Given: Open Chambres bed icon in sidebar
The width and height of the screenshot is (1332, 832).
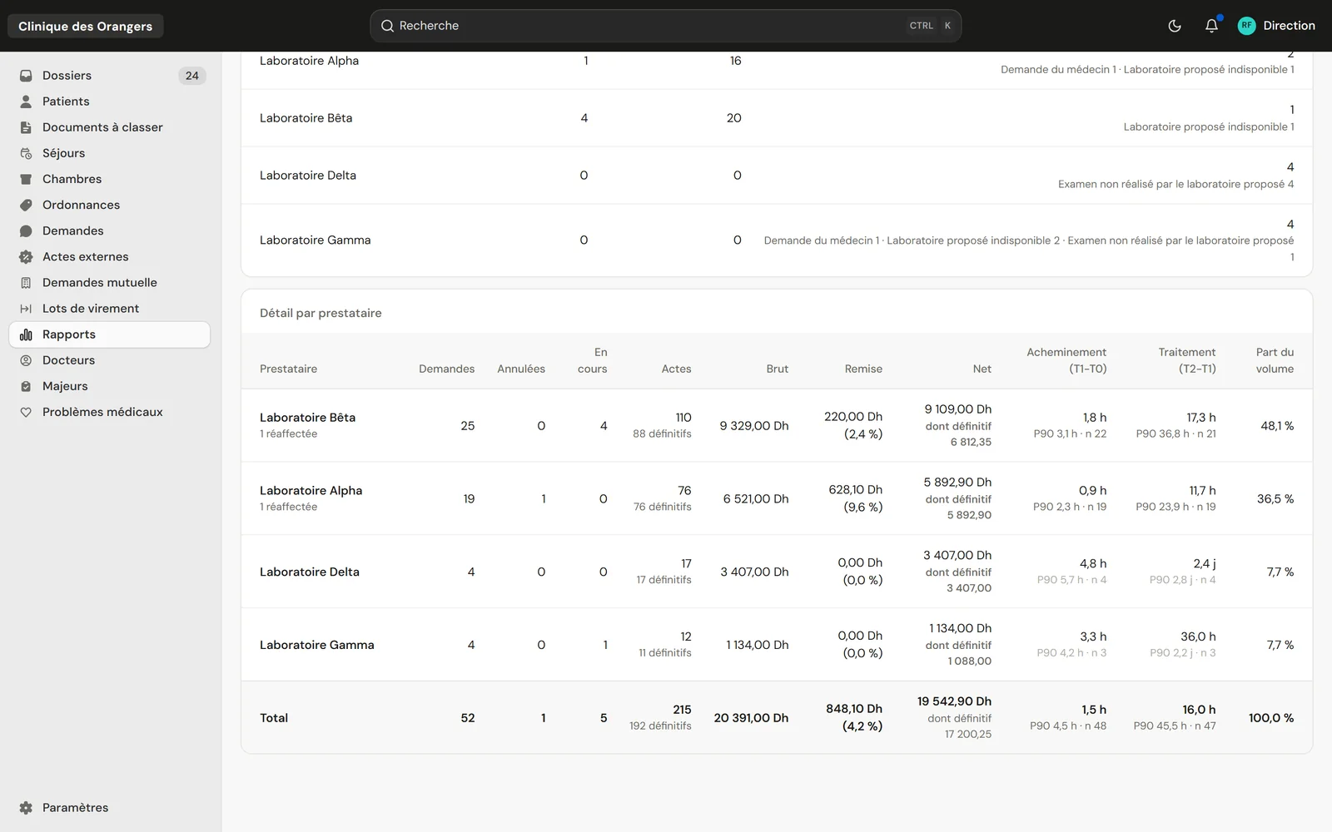Looking at the screenshot, I should [x=26, y=179].
